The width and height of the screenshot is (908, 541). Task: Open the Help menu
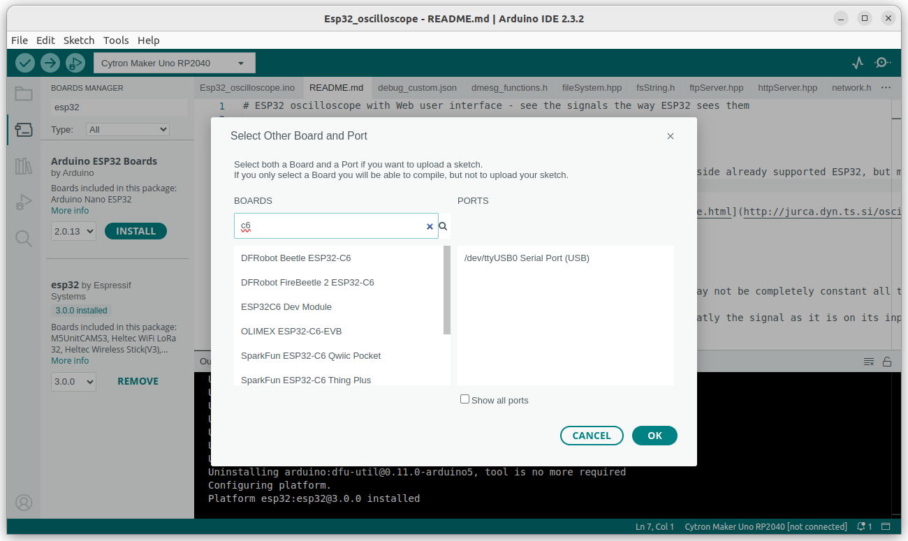149,40
